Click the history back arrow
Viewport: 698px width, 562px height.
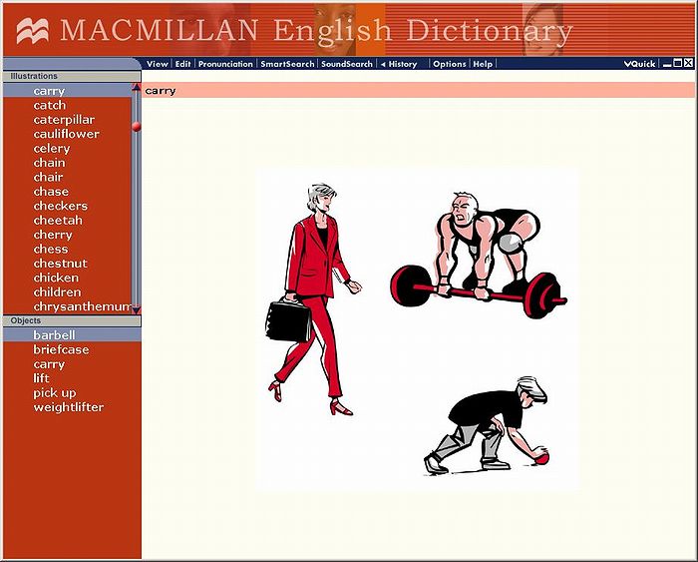[x=383, y=64]
